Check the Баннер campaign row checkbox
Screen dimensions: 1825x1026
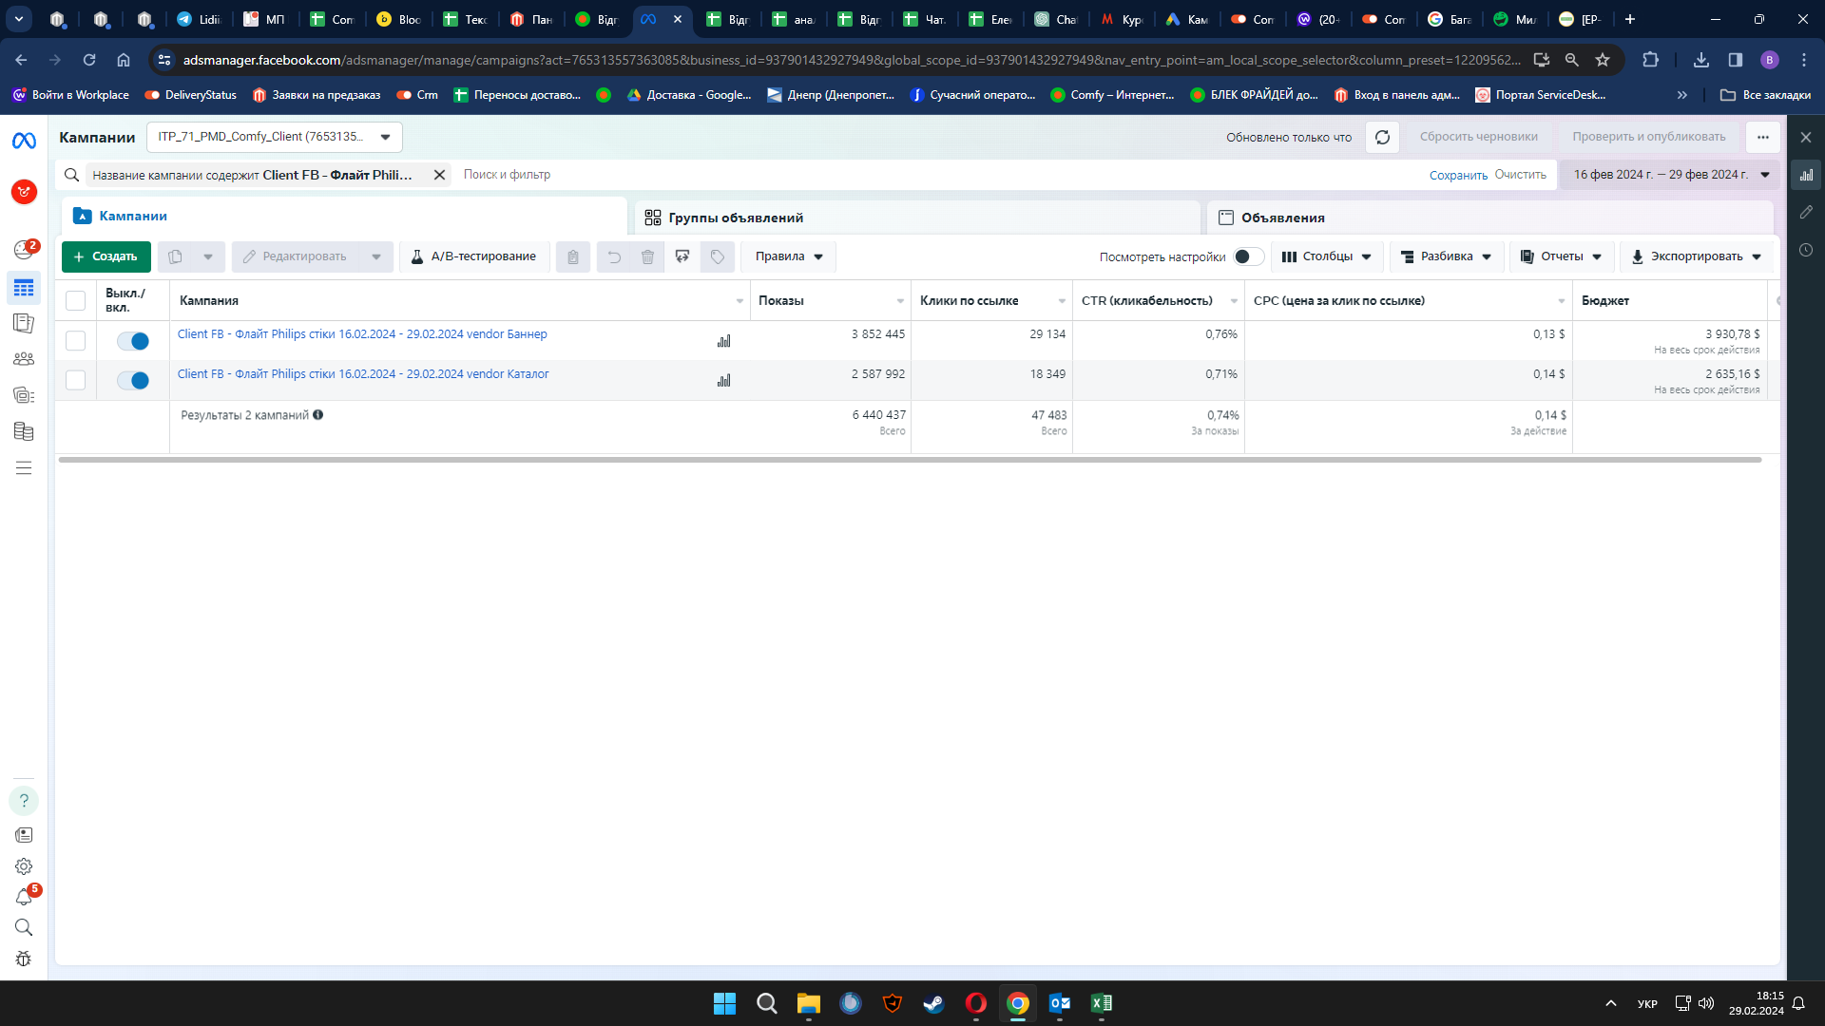click(x=75, y=341)
